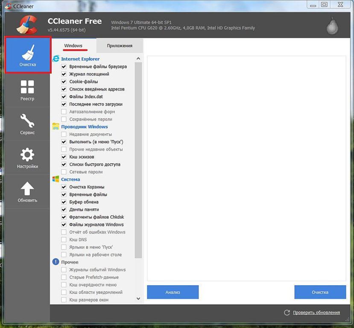Uncheck Фрагменты файлов Chkdsk
The width and height of the screenshot is (354, 328).
(64, 217)
